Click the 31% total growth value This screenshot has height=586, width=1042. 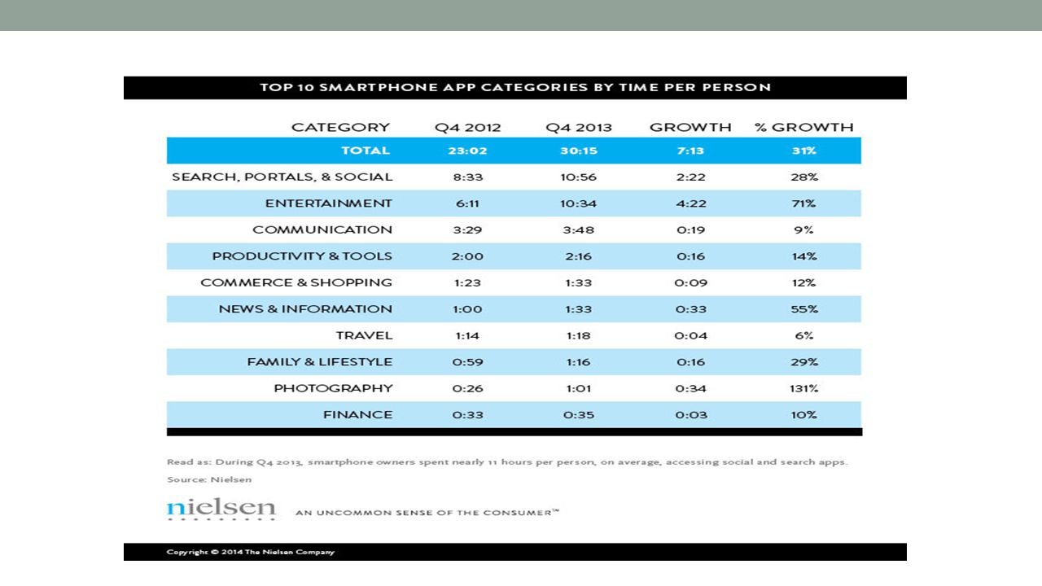pyautogui.click(x=803, y=151)
